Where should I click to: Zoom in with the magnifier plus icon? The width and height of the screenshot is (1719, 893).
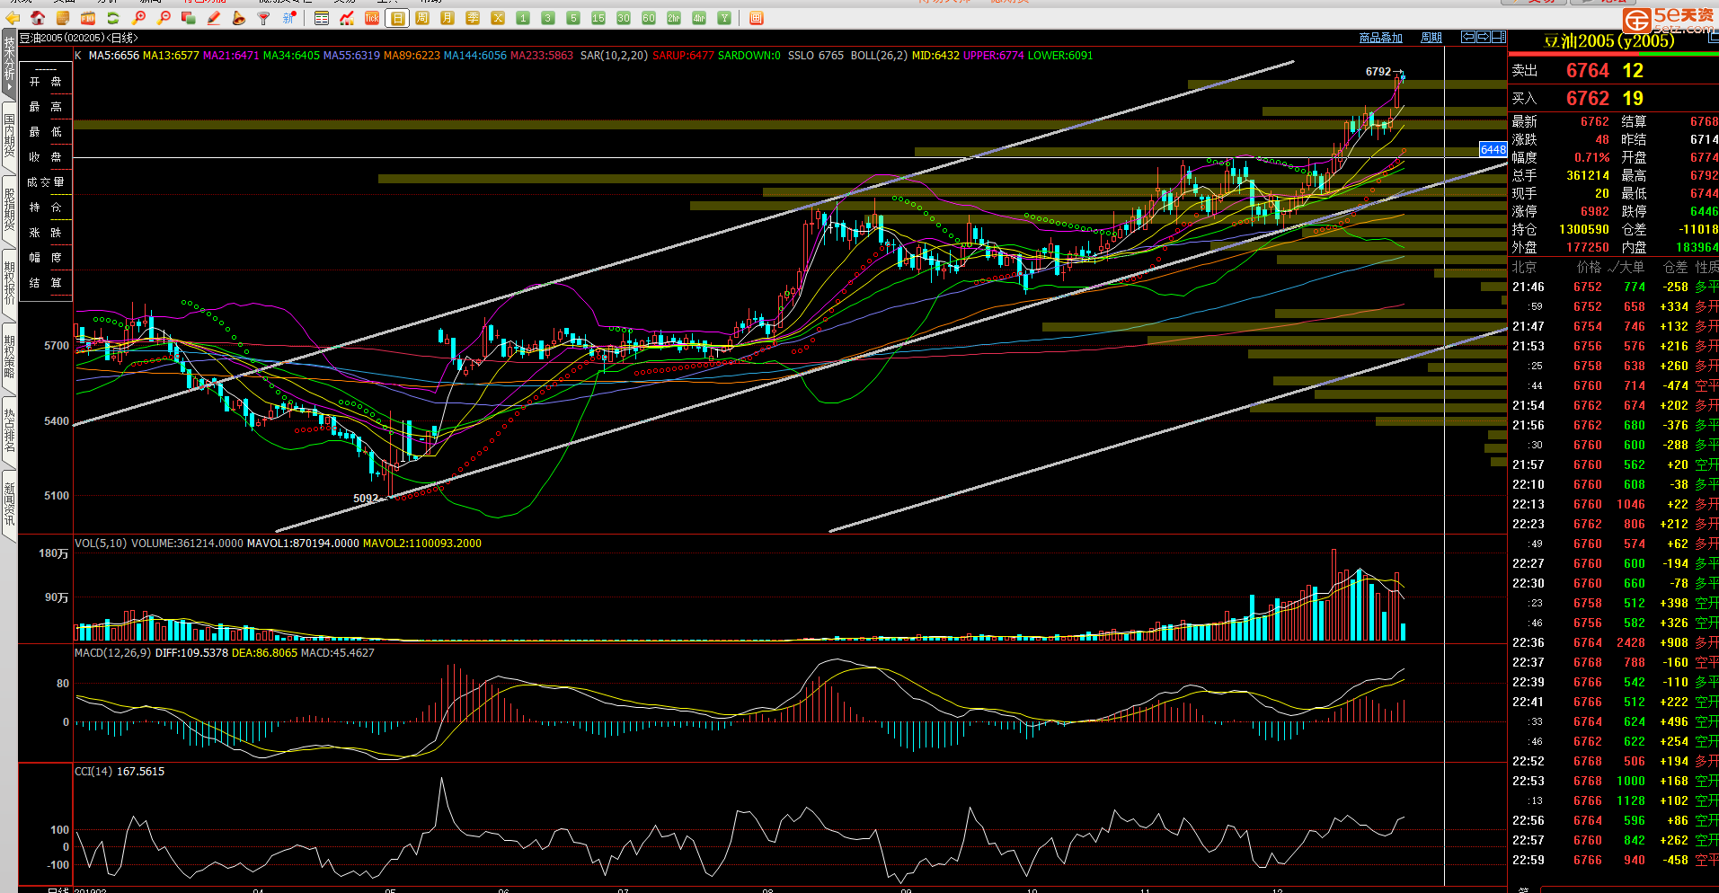[138, 18]
